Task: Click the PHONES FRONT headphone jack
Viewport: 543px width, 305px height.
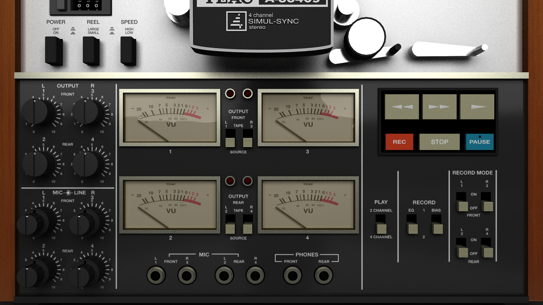Action: pyautogui.click(x=292, y=275)
